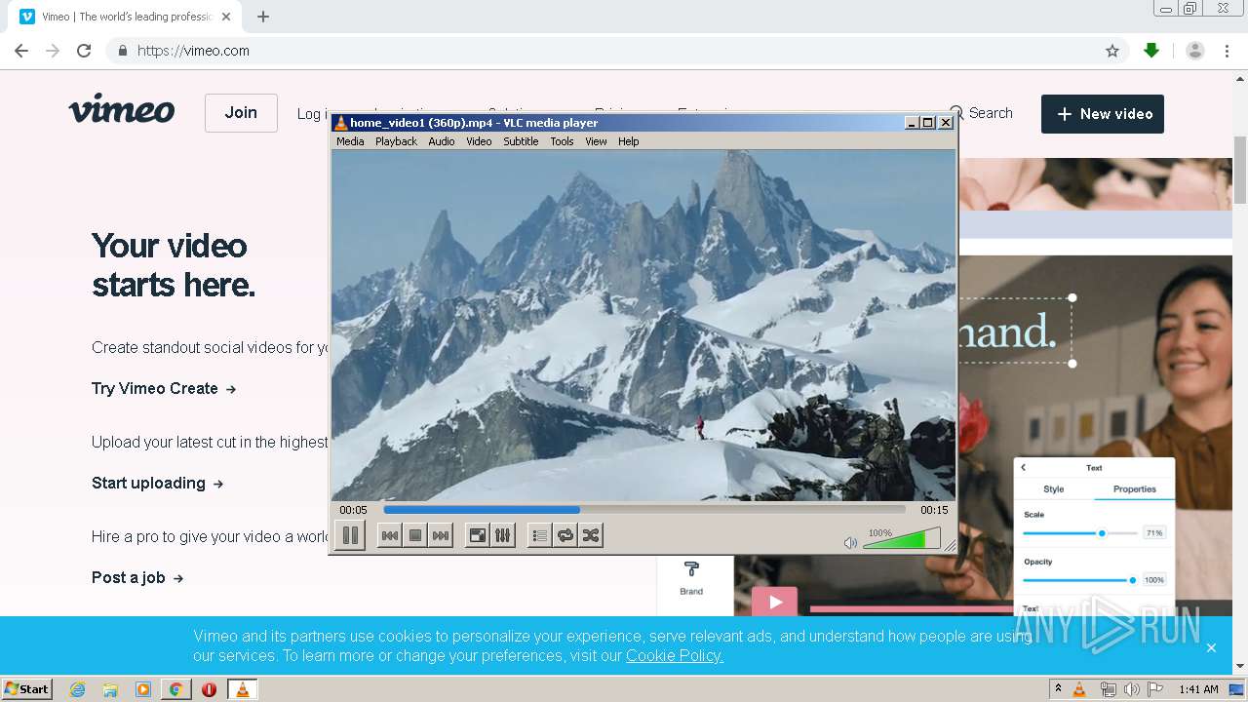Adjust the Scale slider
Viewport: 1248px width, 702px height.
[1079, 533]
